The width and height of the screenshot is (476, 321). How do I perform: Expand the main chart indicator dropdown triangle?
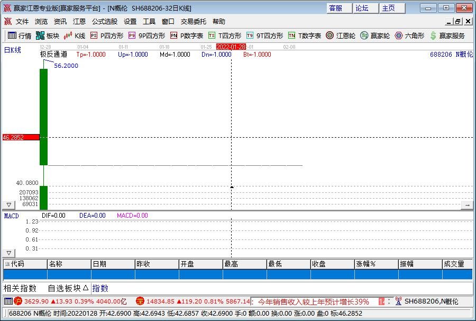point(8,205)
